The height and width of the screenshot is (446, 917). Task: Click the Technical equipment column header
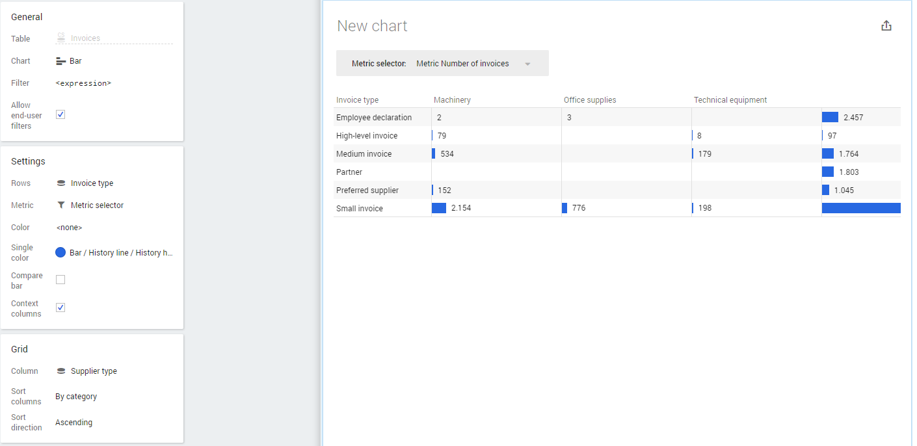point(730,100)
